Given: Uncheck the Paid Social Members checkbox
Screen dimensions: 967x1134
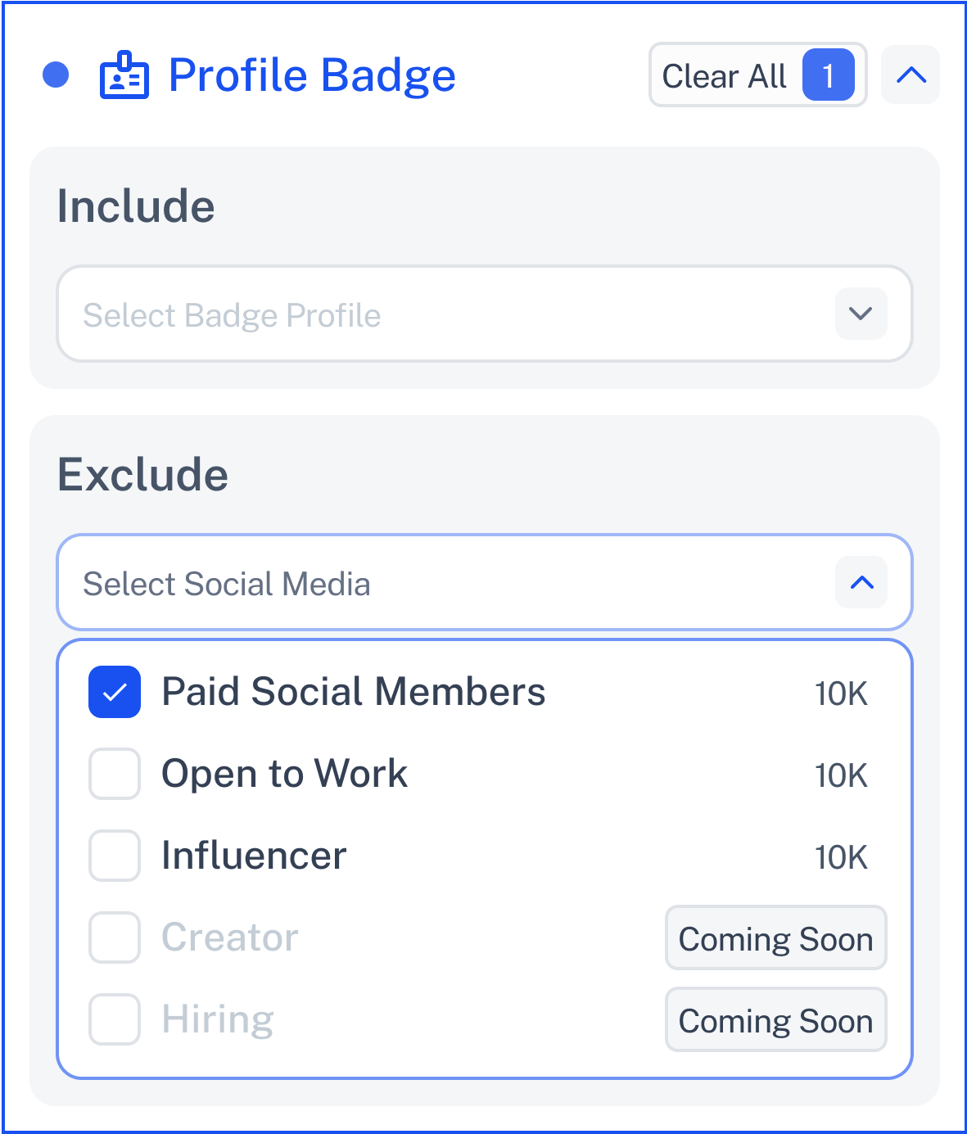Looking at the screenshot, I should point(115,692).
